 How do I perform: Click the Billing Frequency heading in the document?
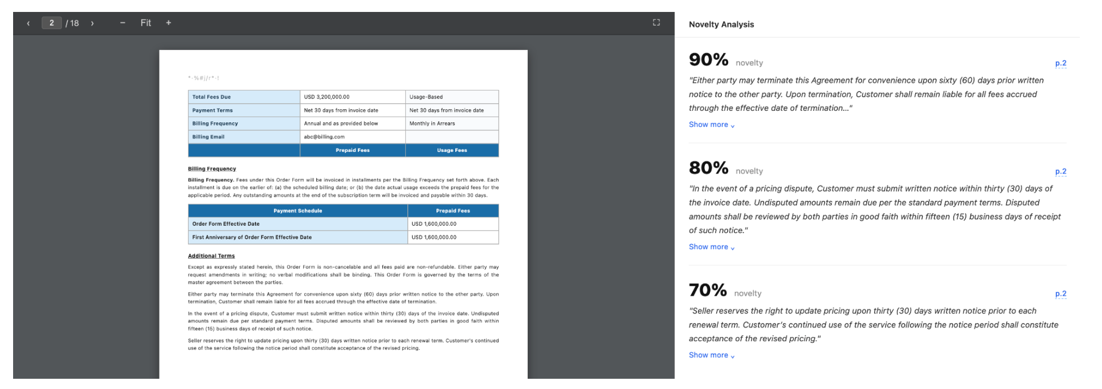coord(212,169)
